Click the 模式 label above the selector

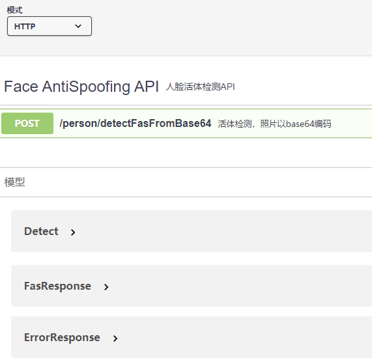pos(14,10)
